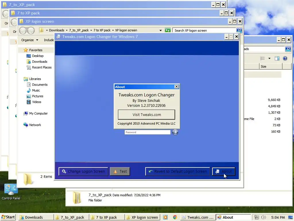Image resolution: width=294 pixels, height=221 pixels.
Task: Open the Control Panel desktop icon
Action: point(11,192)
